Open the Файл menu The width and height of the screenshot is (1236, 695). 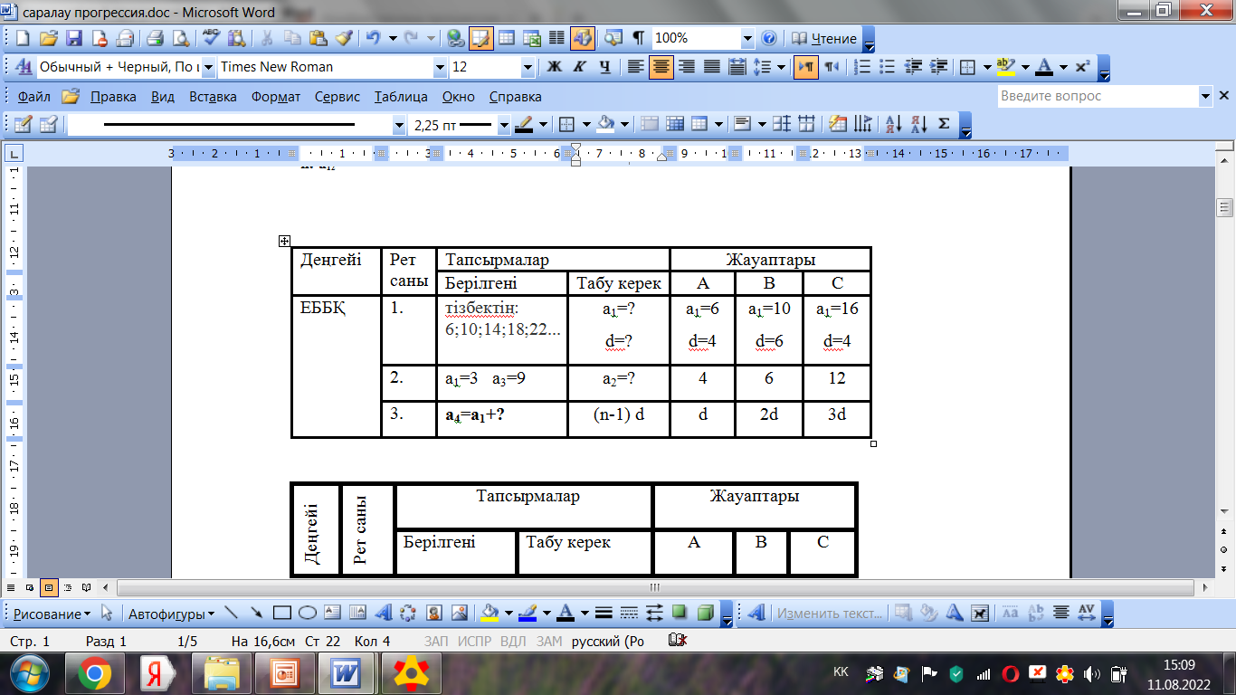pos(33,97)
